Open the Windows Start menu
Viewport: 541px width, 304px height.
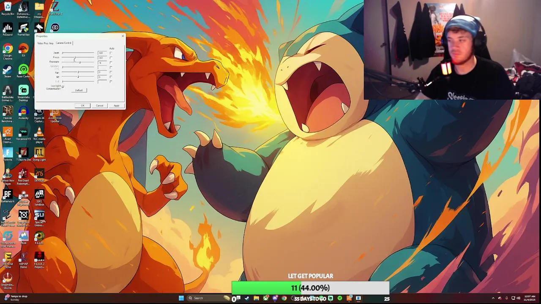[x=181, y=298]
